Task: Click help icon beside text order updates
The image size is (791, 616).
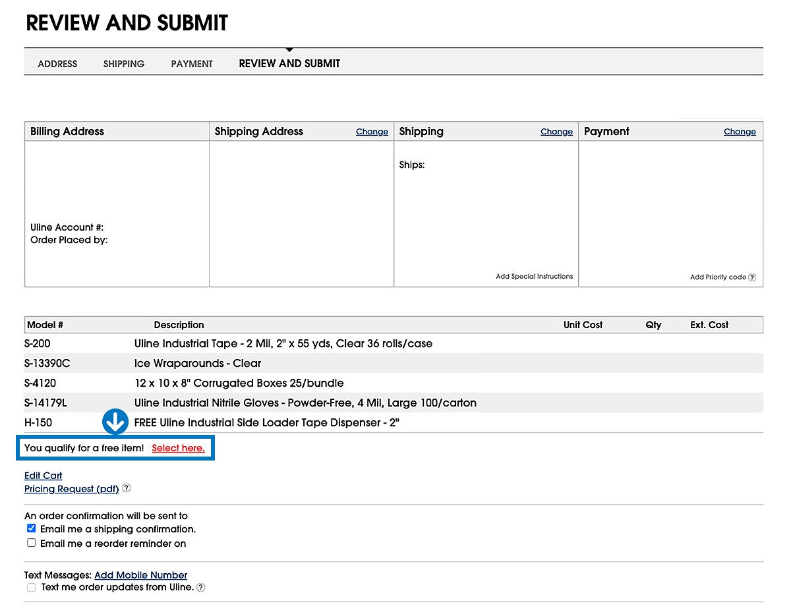Action: click(x=201, y=588)
